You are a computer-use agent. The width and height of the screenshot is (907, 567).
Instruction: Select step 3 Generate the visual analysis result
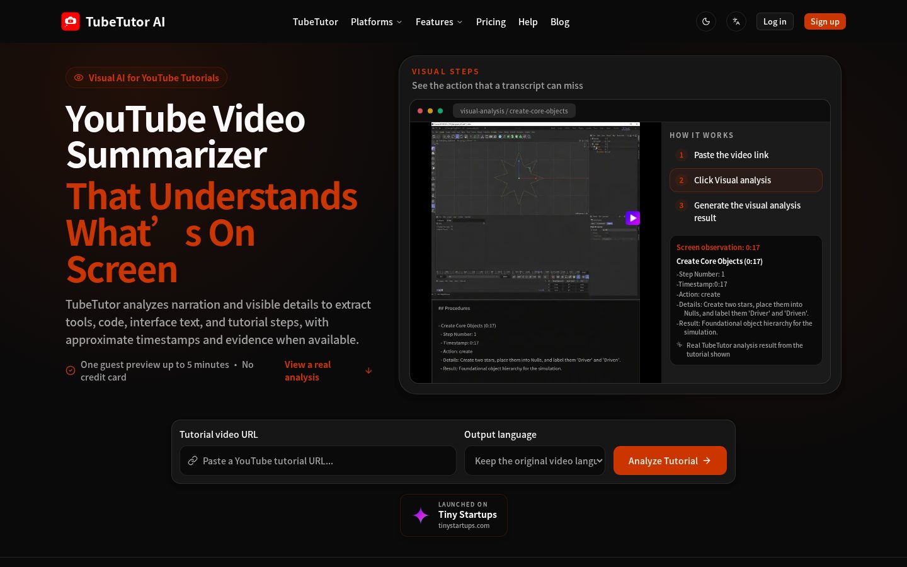tap(746, 212)
